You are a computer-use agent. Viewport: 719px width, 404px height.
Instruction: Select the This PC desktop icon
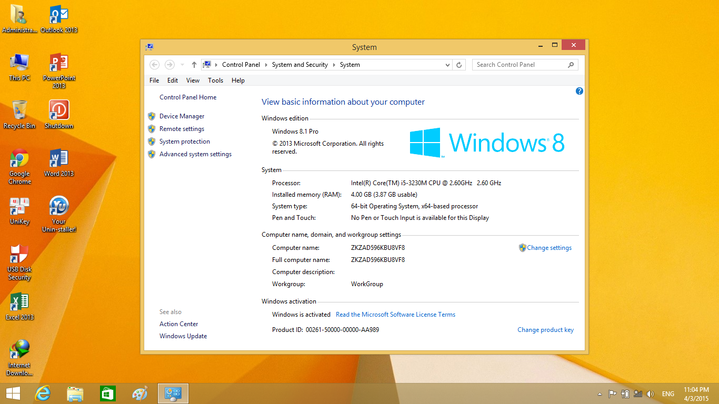point(19,67)
